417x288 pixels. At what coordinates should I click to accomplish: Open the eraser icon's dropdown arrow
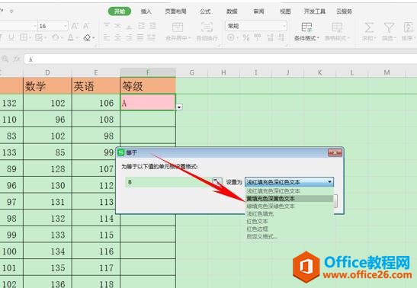(x=94, y=38)
